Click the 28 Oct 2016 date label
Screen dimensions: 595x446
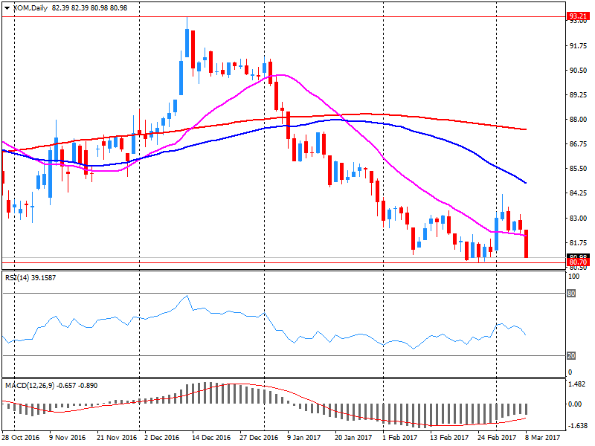[x=21, y=437]
